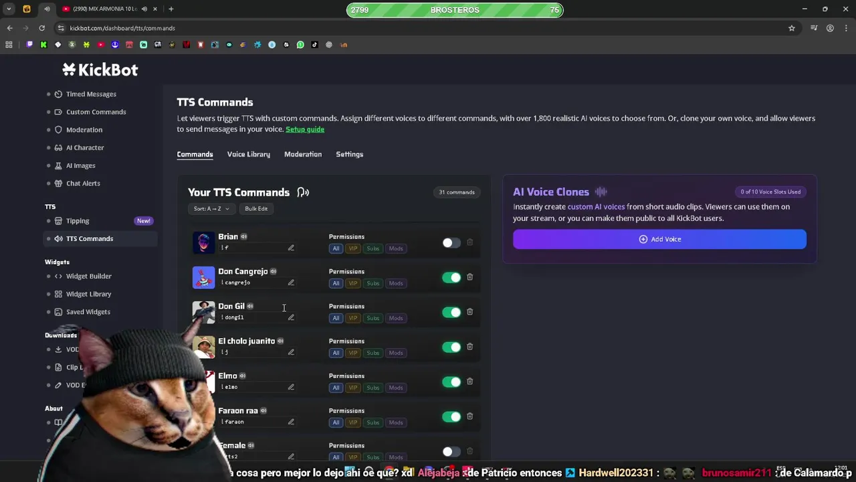The height and width of the screenshot is (482, 856).
Task: Click the Add Voice button
Action: point(659,239)
